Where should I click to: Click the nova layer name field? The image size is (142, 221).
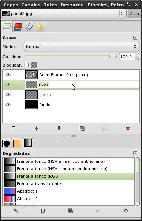coord(88,85)
